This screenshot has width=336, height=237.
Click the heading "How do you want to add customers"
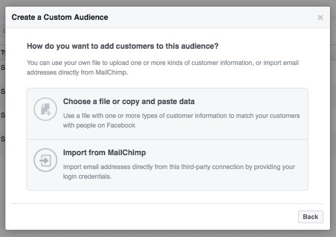pyautogui.click(x=123, y=46)
